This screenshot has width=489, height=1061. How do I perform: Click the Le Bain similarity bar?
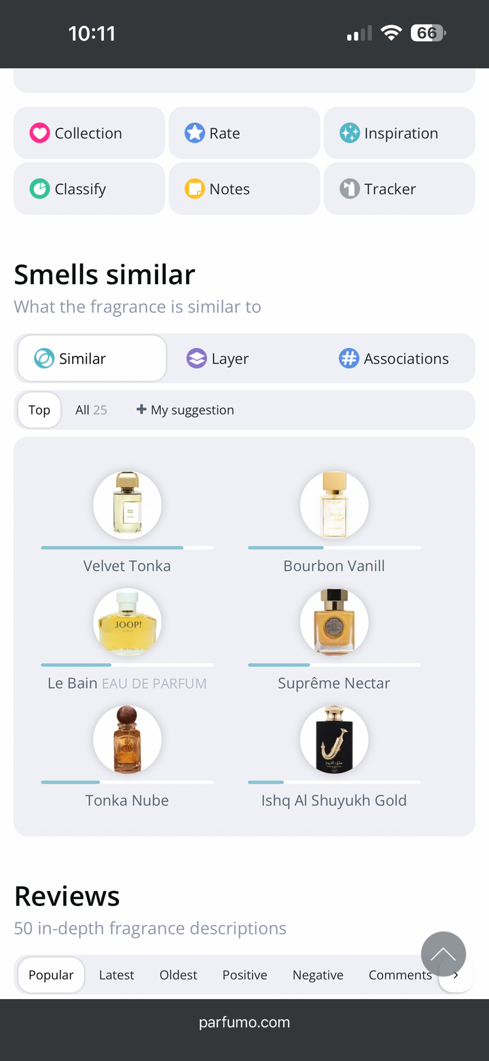tap(127, 665)
